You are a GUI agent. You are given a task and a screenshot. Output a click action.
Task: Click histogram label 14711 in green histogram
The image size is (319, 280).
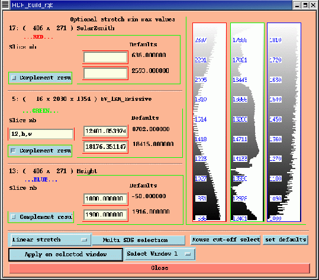(x=240, y=139)
